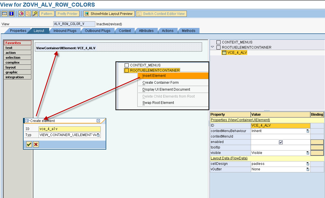Toggle the CONTEXT_MENUS checkbox in right panel
The width and height of the screenshot is (325, 198).
pos(218,42)
